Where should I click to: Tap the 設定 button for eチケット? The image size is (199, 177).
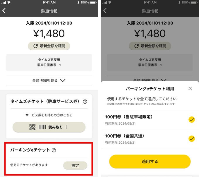(75, 166)
